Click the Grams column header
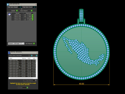Image resolution: width=125 pixels, height=94 pixels. pyautogui.click(x=24, y=58)
